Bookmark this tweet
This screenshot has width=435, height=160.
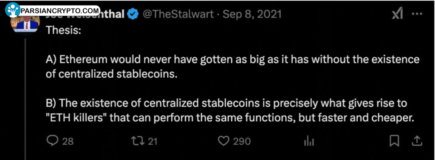(394, 141)
